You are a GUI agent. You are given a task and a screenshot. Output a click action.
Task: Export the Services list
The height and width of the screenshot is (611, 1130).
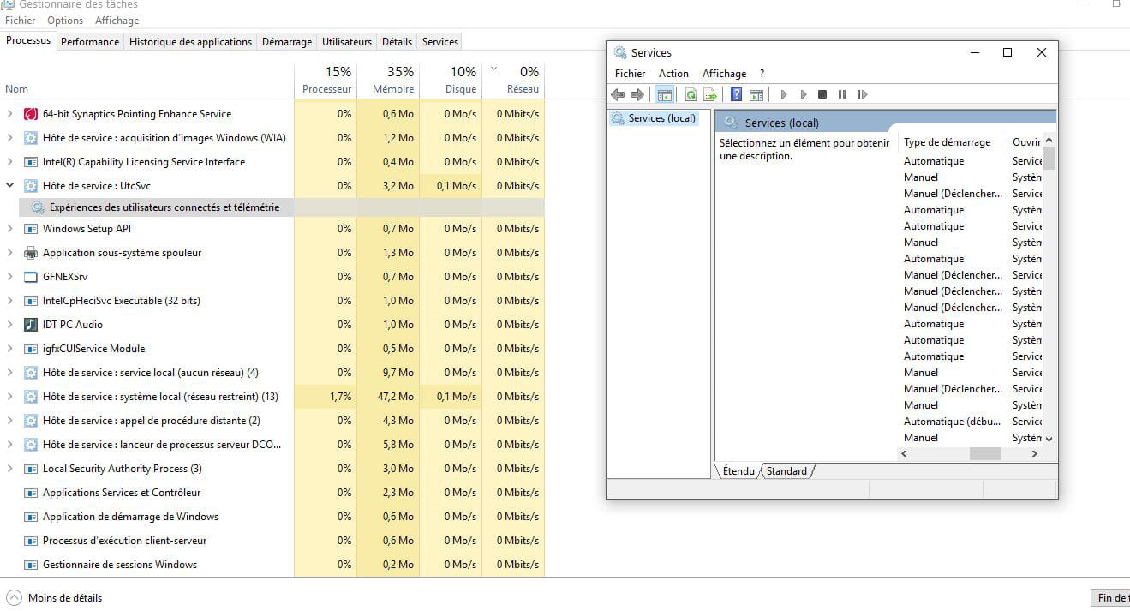(709, 94)
